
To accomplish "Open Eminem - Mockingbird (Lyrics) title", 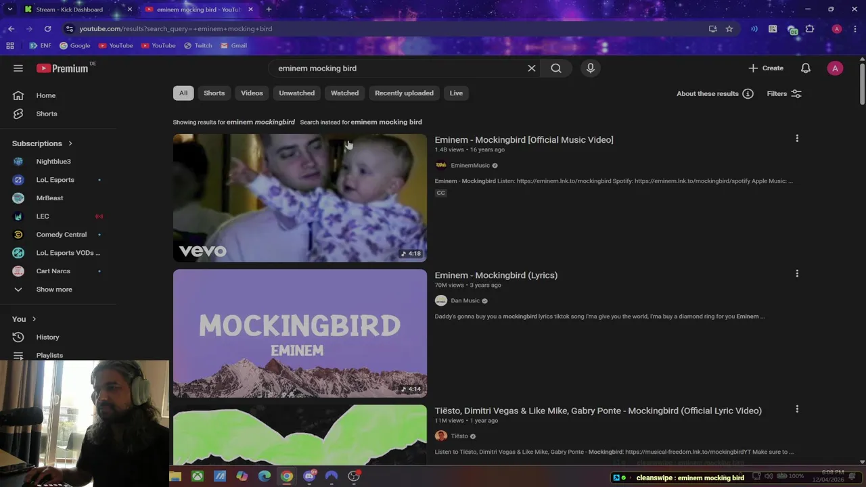I will click(496, 275).
